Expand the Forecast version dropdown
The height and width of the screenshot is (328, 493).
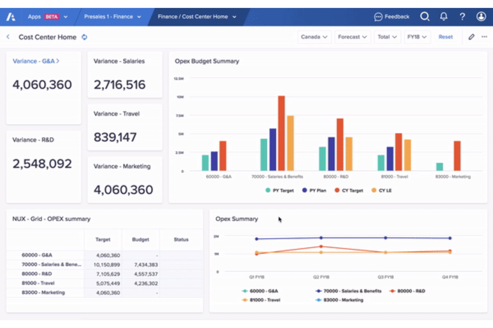(x=352, y=37)
